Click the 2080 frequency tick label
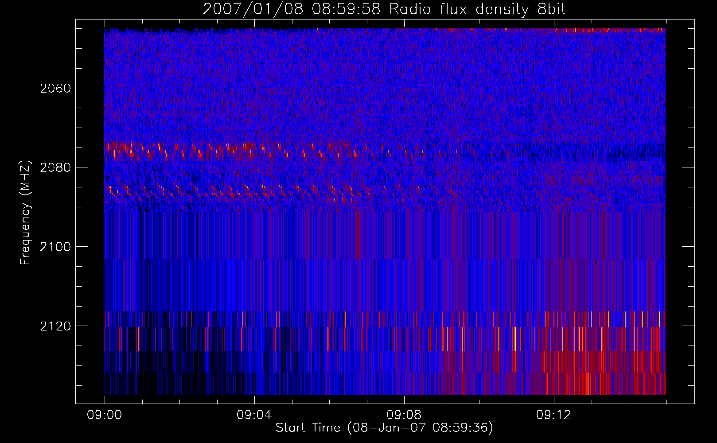The width and height of the screenshot is (717, 443). 55,167
